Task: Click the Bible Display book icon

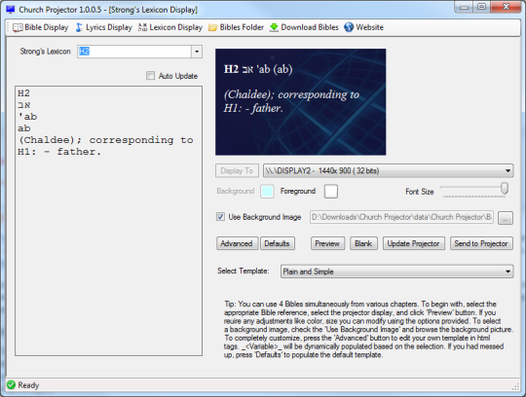Action: [18, 27]
